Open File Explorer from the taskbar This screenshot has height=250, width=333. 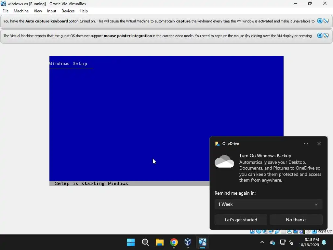(x=159, y=242)
